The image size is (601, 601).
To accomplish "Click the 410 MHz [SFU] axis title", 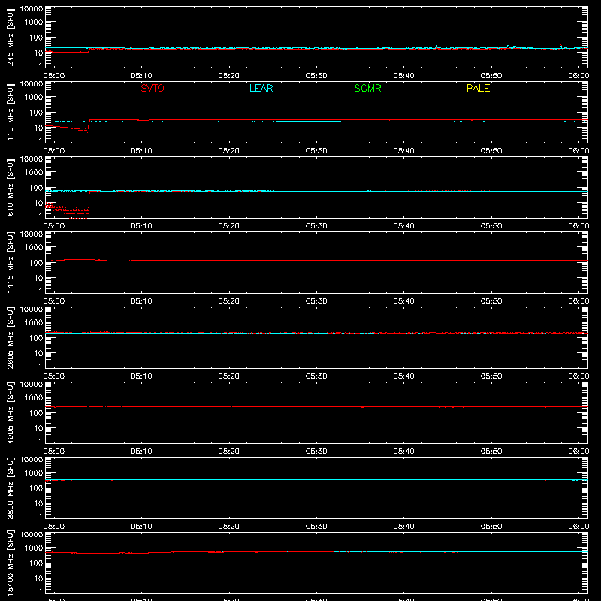I will click(x=10, y=112).
